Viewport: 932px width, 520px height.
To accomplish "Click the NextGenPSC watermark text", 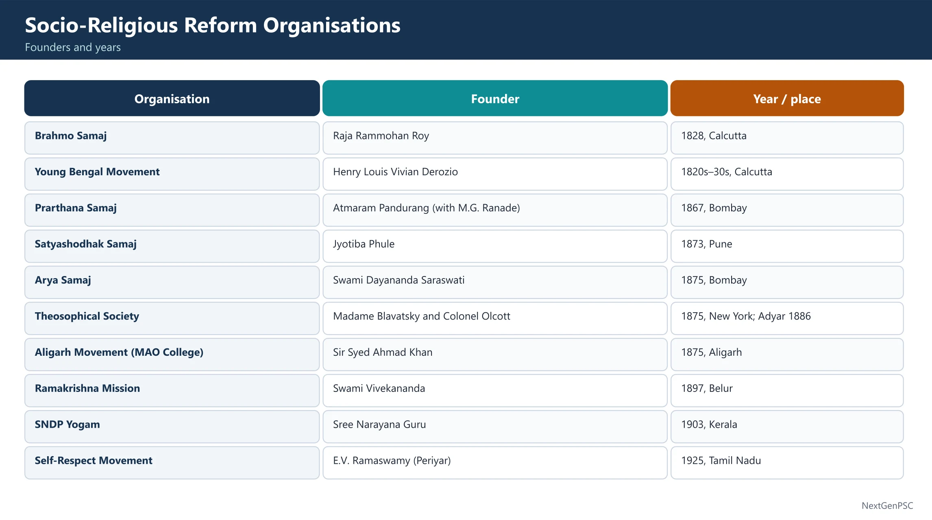I will pyautogui.click(x=887, y=505).
